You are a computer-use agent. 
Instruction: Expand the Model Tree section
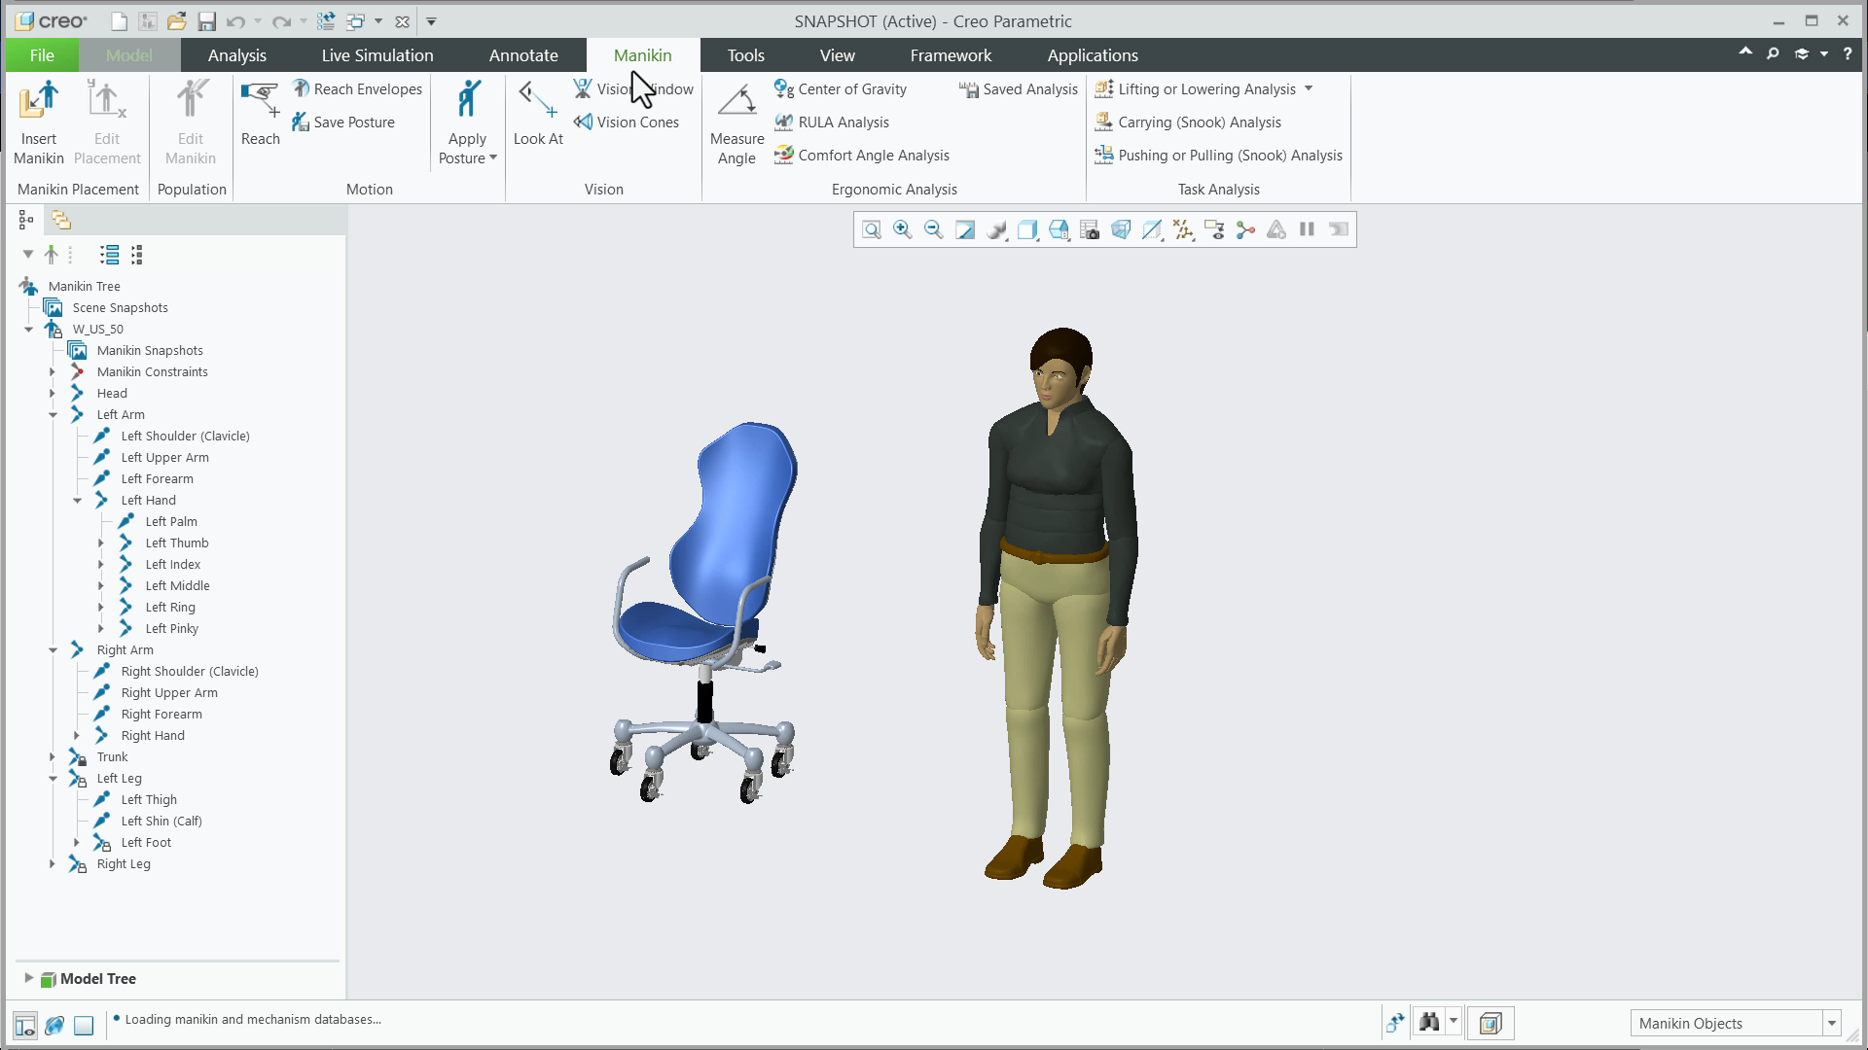coord(28,978)
